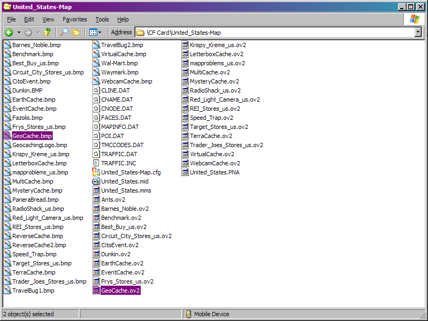
Task: Open the View menu
Action: pyautogui.click(x=48, y=19)
